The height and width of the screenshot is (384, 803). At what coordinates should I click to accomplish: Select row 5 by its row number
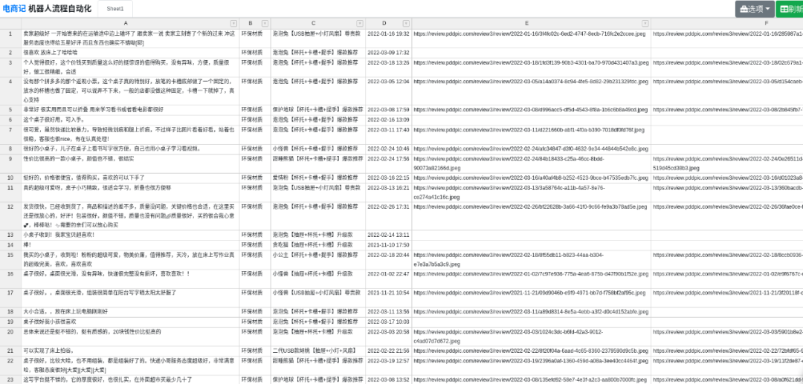click(10, 109)
